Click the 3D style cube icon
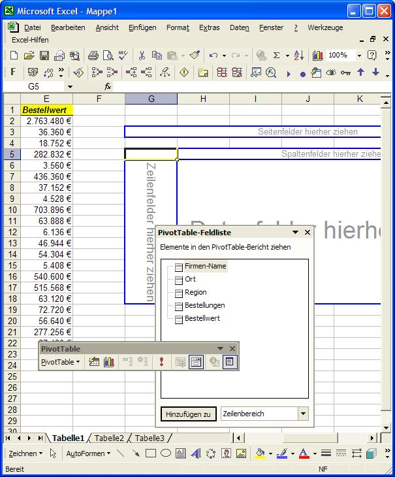 371,453
